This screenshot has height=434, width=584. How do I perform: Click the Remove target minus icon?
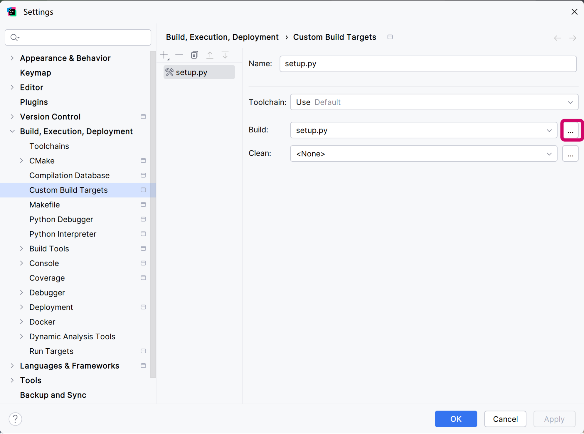(x=179, y=55)
